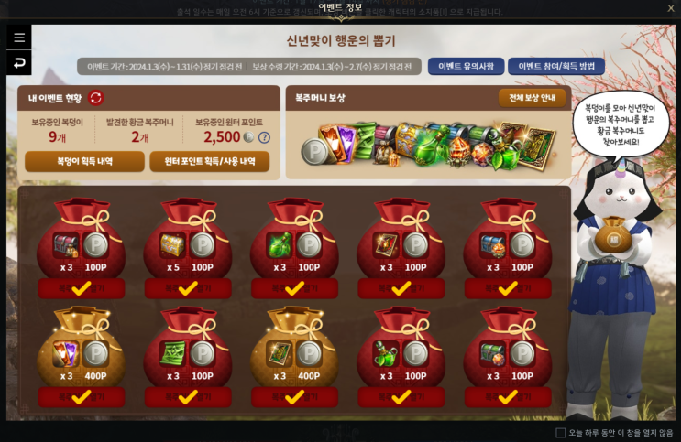Open the hamburger menu icon
Viewport: 681px width, 442px height.
click(18, 38)
